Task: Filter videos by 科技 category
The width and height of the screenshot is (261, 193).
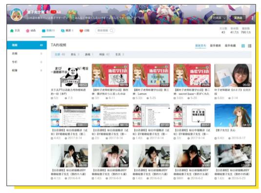Action: [x=104, y=55]
